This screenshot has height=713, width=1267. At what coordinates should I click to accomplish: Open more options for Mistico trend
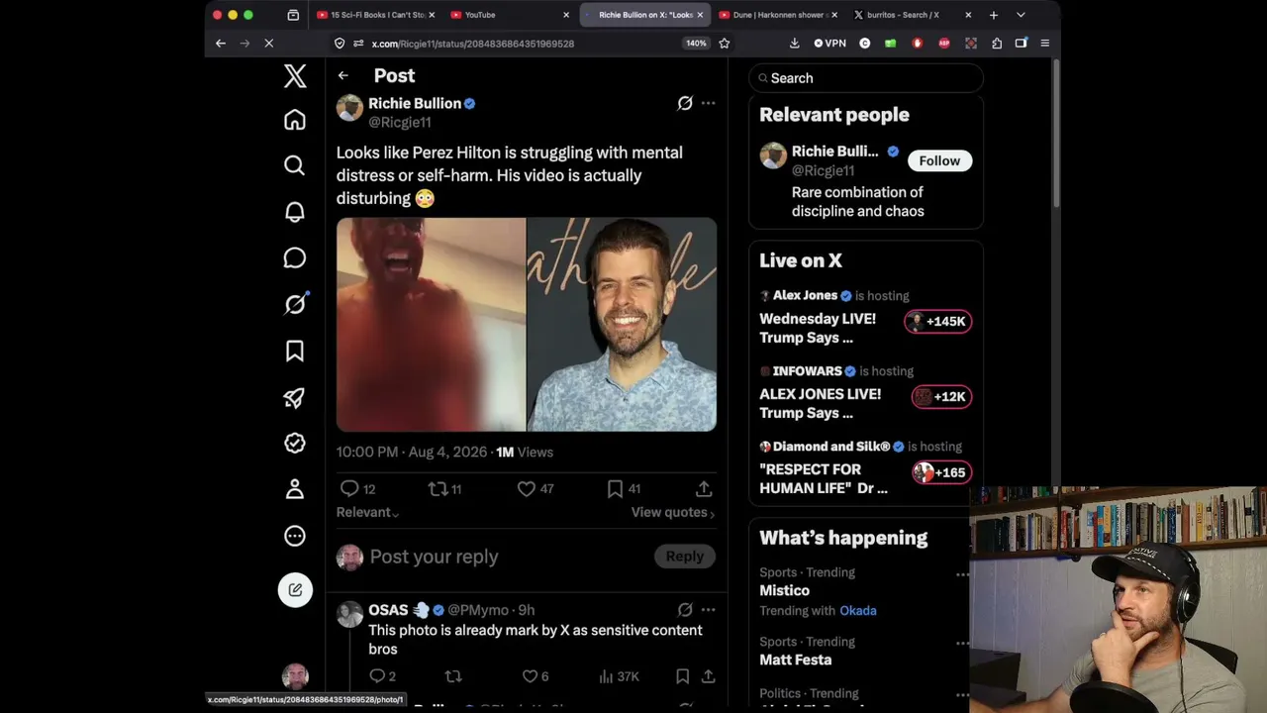coord(962,574)
